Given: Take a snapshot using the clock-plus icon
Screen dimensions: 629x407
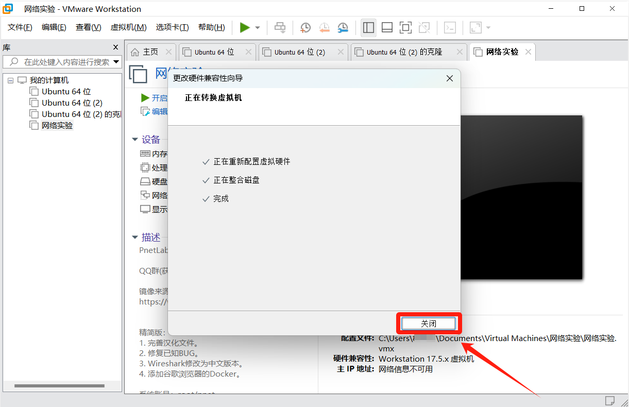Looking at the screenshot, I should point(305,28).
